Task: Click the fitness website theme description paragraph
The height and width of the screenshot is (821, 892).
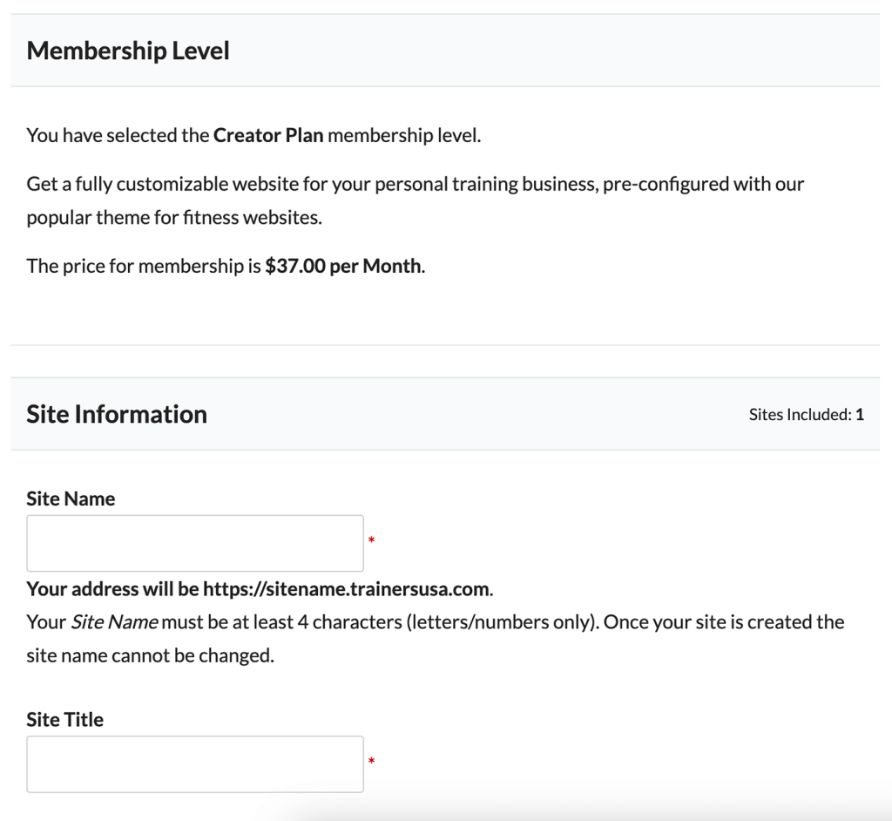Action: click(x=416, y=200)
